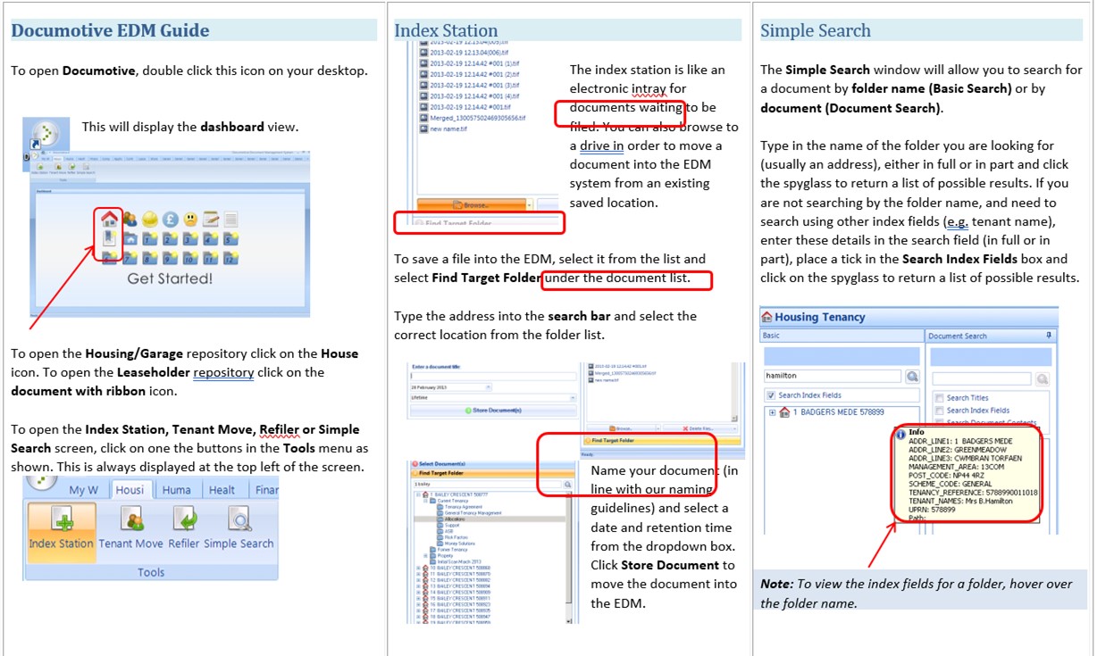Select the Money Solutions subfolder
The height and width of the screenshot is (656, 1097).
click(x=457, y=543)
